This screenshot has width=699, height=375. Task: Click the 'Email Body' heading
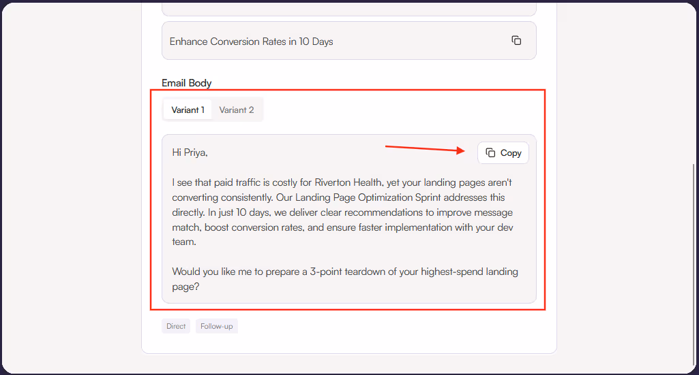(x=186, y=83)
